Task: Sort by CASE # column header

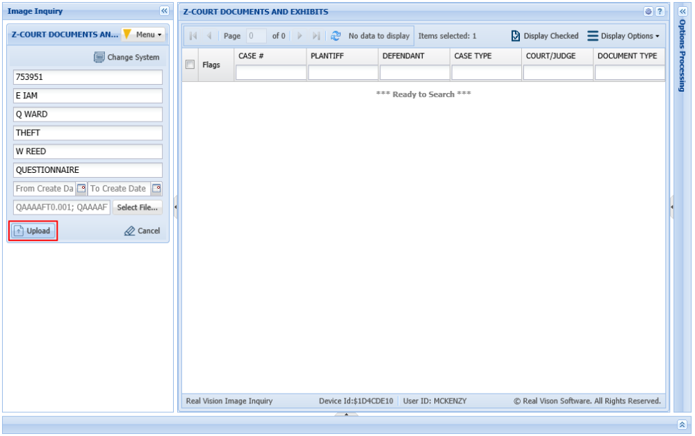Action: click(x=270, y=56)
